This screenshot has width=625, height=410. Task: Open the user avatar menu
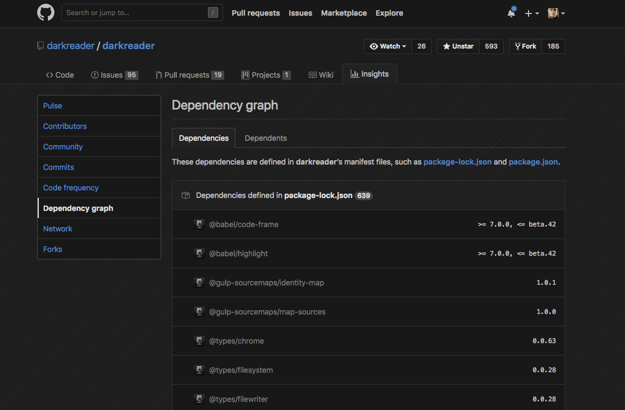(x=556, y=13)
